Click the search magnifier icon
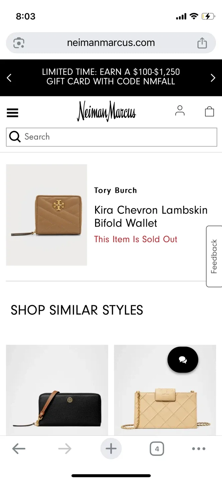The width and height of the screenshot is (222, 482). (15, 137)
